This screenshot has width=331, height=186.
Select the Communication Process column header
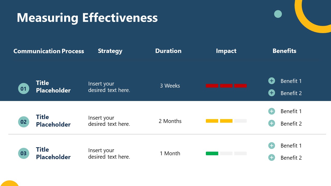click(x=49, y=51)
